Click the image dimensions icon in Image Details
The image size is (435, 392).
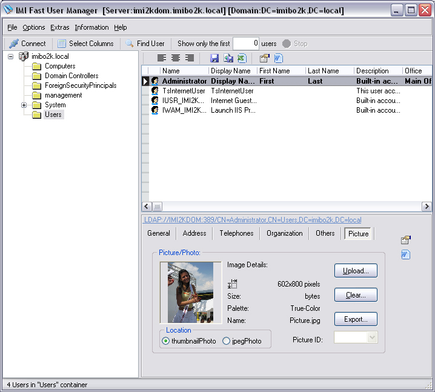click(233, 284)
